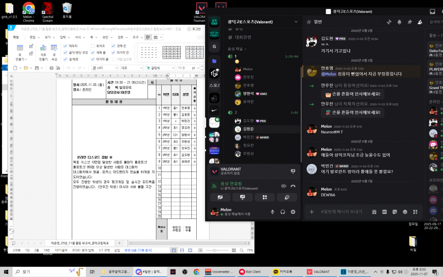Open pinned messages in 일반 channel
This screenshot has height=277, width=443.
409,22
